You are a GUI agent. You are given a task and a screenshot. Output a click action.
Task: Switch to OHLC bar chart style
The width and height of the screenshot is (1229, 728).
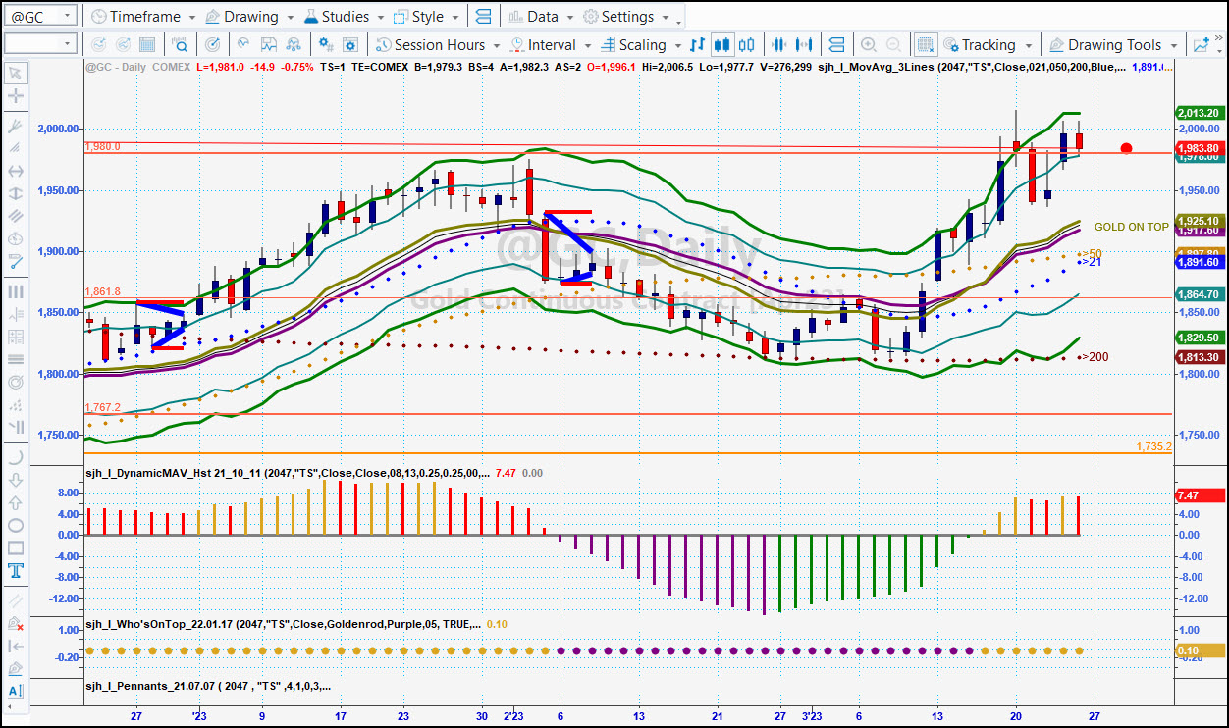[697, 45]
